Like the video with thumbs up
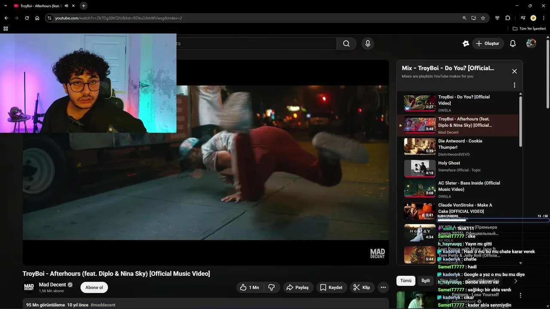Image resolution: width=550 pixels, height=309 pixels. point(250,288)
